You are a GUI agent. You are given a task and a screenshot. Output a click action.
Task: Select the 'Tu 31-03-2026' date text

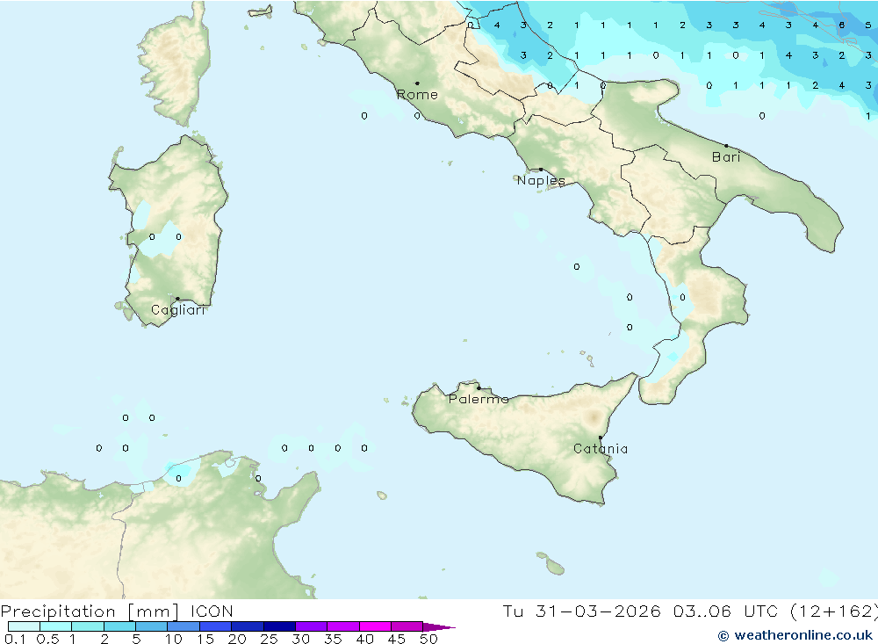[581, 611]
